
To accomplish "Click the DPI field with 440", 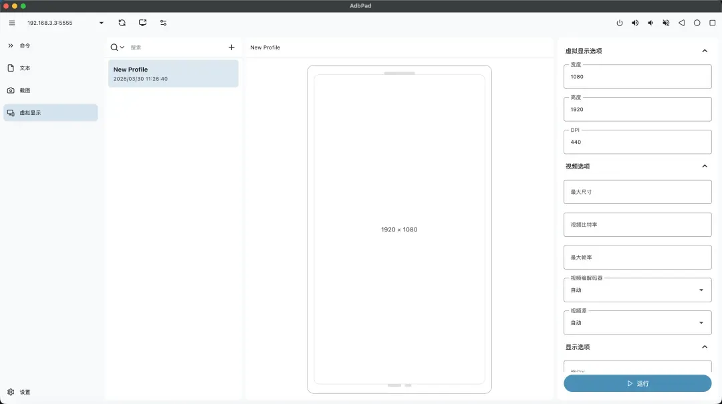I will (638, 142).
